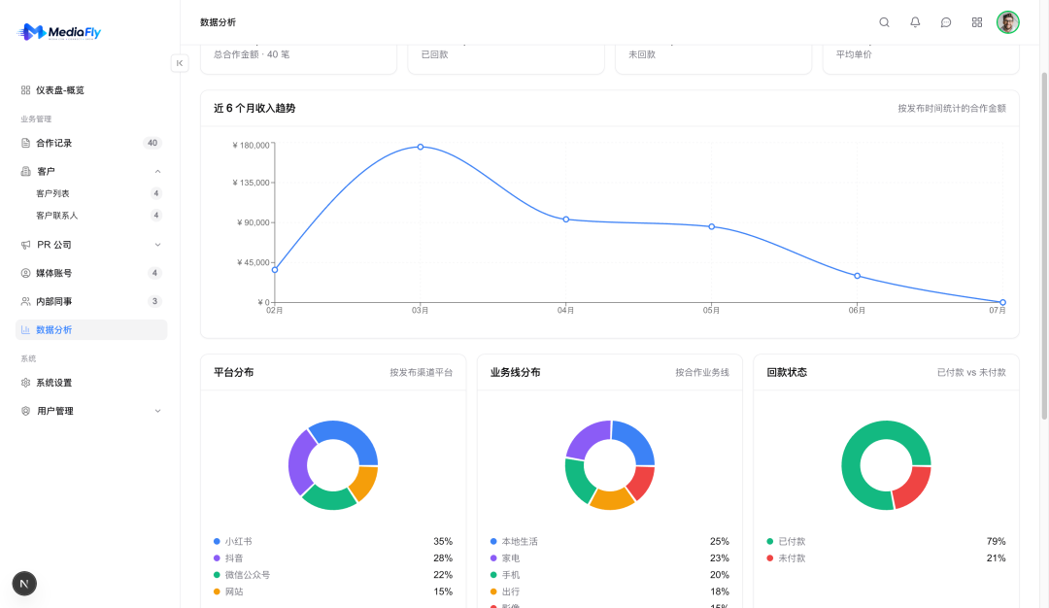Image resolution: width=1049 pixels, height=608 pixels.
Task: Click 总合作金额 · 40 笔 label
Action: pyautogui.click(x=252, y=54)
